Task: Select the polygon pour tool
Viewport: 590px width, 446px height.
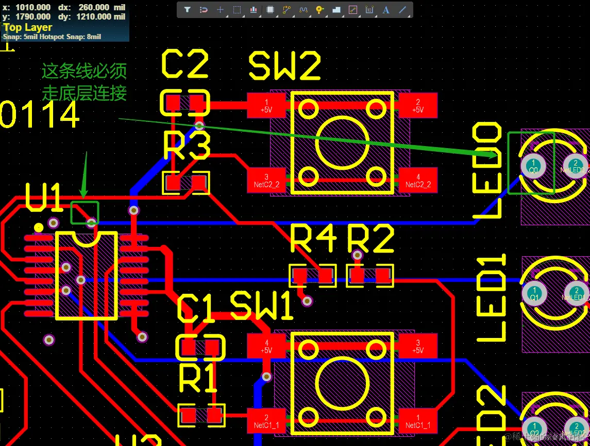Action: click(x=336, y=10)
